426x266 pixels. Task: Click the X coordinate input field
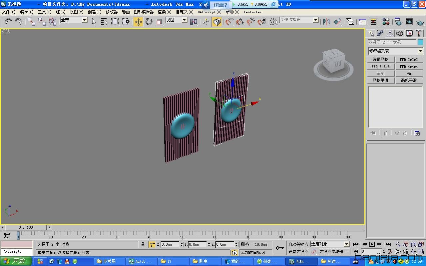pyautogui.click(x=170, y=244)
